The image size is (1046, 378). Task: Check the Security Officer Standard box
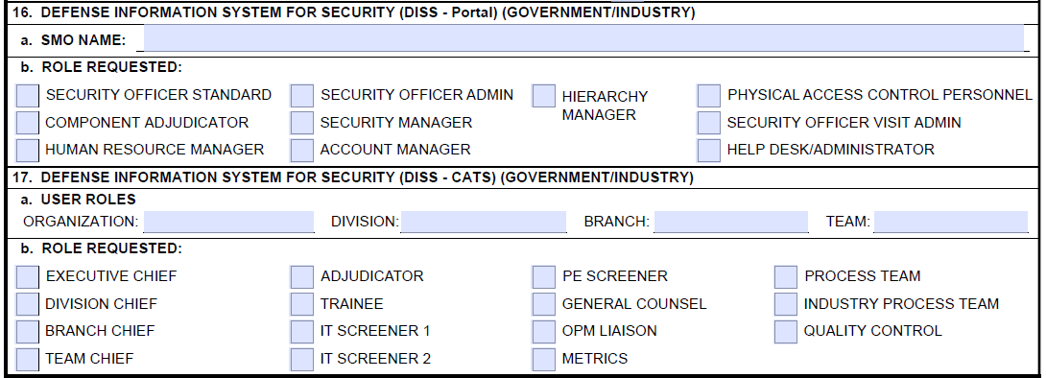point(28,96)
